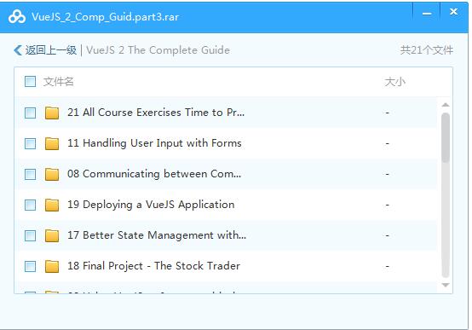This screenshot has width=472, height=330.
Task: Click the scrollbar up arrow
Action: [446, 105]
